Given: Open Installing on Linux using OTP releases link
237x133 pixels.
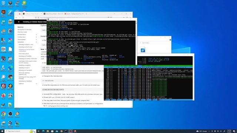Looking at the screenshot, I should tap(27, 78).
